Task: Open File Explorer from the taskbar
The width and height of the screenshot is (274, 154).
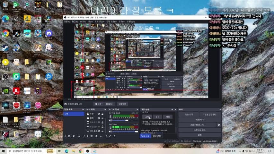Action: click(x=74, y=151)
